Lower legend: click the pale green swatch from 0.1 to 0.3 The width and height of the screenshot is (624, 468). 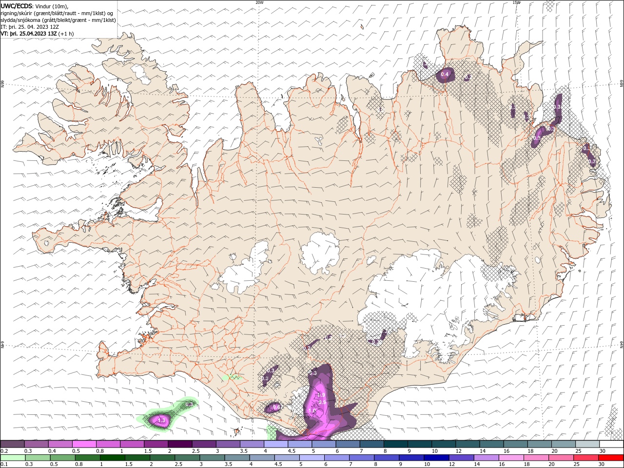click(x=13, y=458)
